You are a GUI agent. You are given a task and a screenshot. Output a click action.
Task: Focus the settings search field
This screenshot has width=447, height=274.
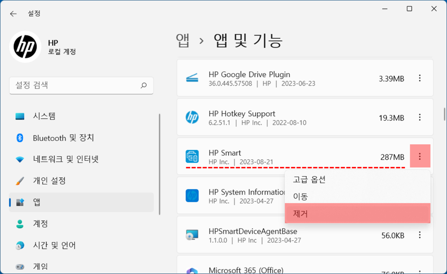point(81,85)
